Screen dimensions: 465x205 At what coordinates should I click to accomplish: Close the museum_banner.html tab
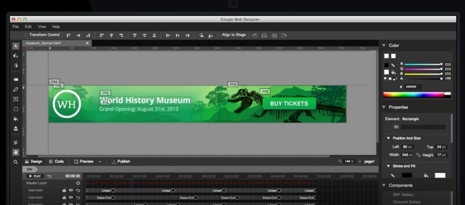[x=87, y=43]
